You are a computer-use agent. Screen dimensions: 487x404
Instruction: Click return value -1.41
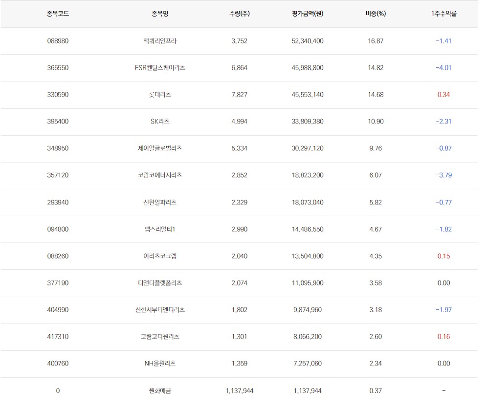pos(443,41)
